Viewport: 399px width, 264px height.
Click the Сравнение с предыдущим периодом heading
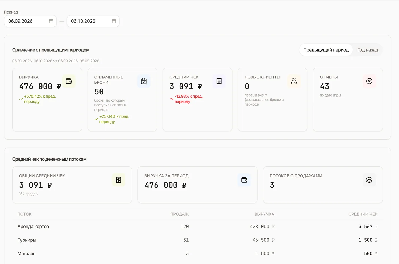click(x=51, y=50)
